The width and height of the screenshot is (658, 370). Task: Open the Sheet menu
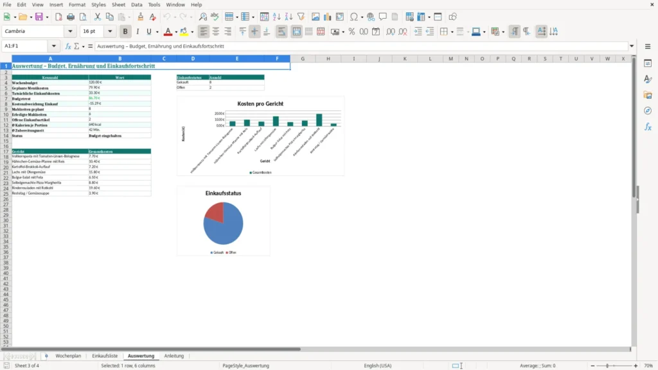tap(118, 4)
